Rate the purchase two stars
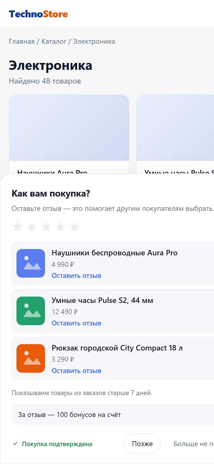214x464 pixels. (x=32, y=227)
